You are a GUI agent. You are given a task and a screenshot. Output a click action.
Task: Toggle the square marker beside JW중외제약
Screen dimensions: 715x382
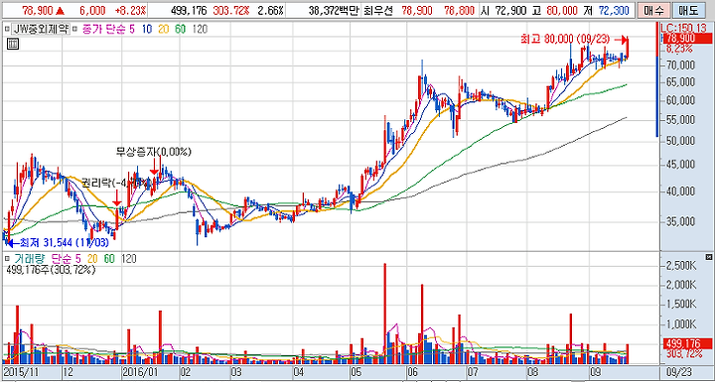pos(6,30)
